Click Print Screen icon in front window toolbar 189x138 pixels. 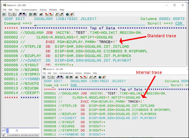[x=44, y=77]
